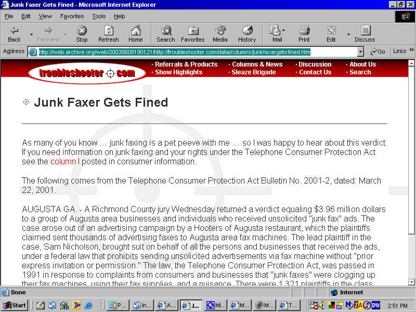The image size is (416, 312).
Task: Follow the About Us link
Action: pos(362,64)
